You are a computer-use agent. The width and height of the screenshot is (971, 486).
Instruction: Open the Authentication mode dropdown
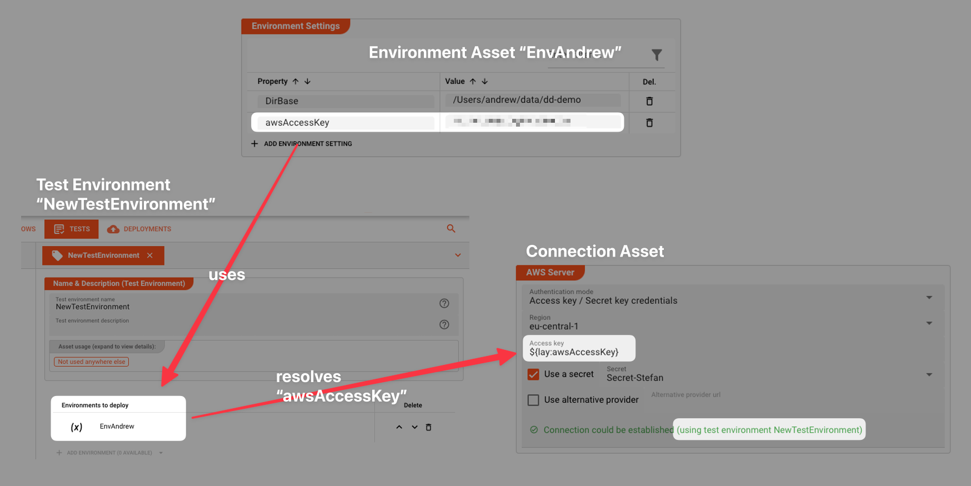point(929,298)
